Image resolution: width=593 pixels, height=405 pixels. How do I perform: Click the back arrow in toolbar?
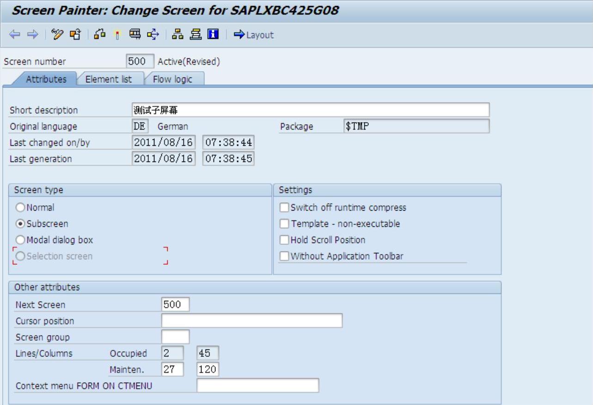[15, 35]
